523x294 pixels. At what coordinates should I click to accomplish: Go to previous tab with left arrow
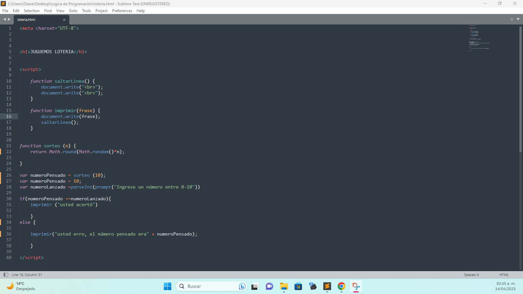pos(5,19)
